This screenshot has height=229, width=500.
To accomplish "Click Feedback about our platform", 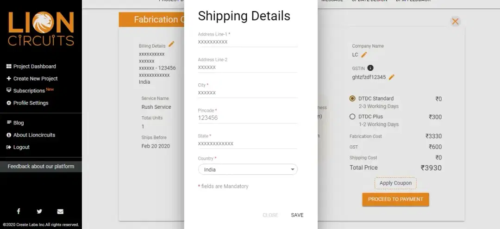I will tap(41, 166).
